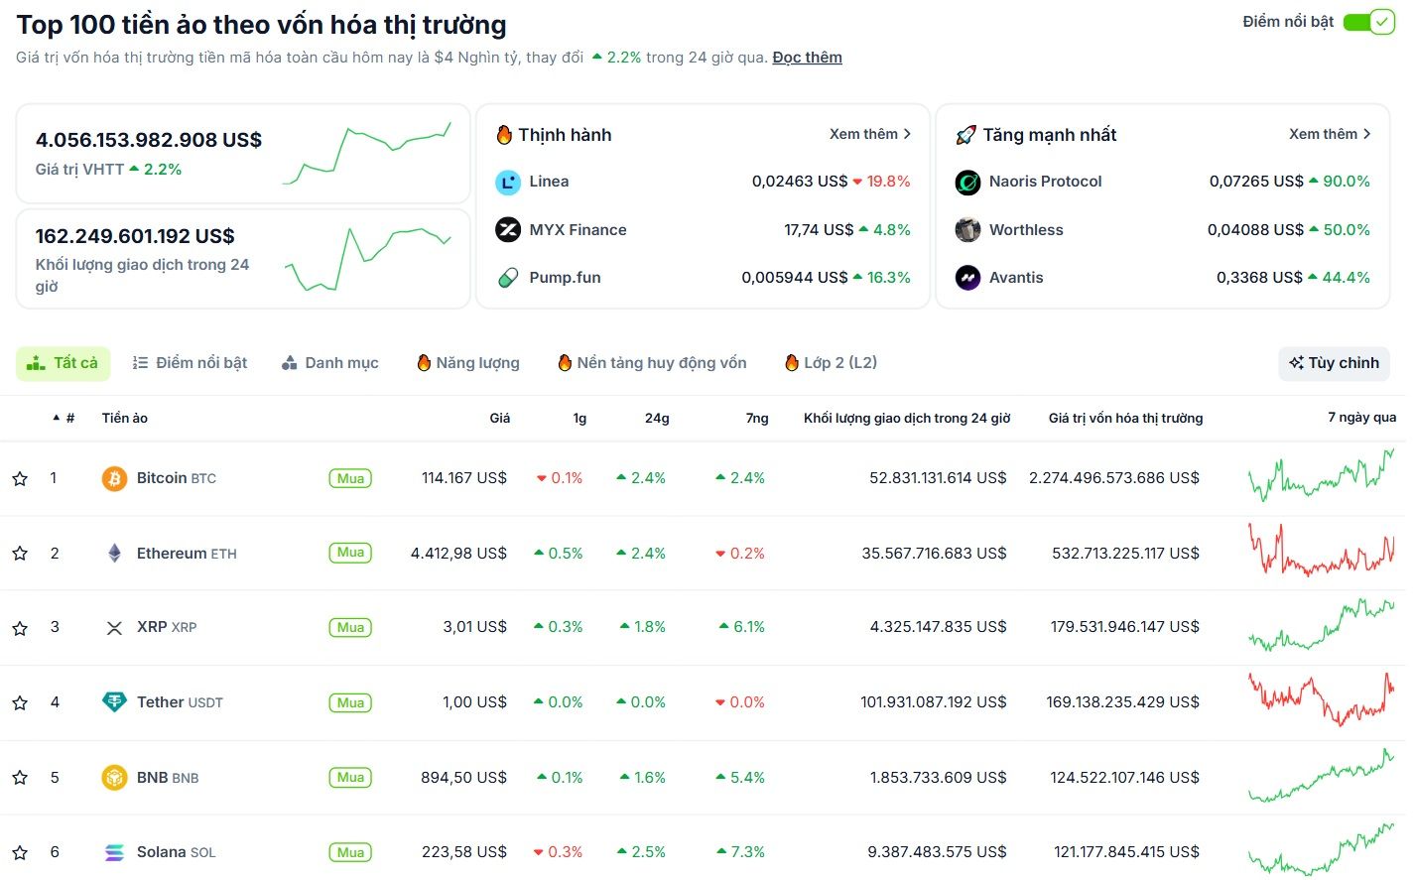Click the Tether USDT logo icon
This screenshot has width=1414, height=880.
113,701
